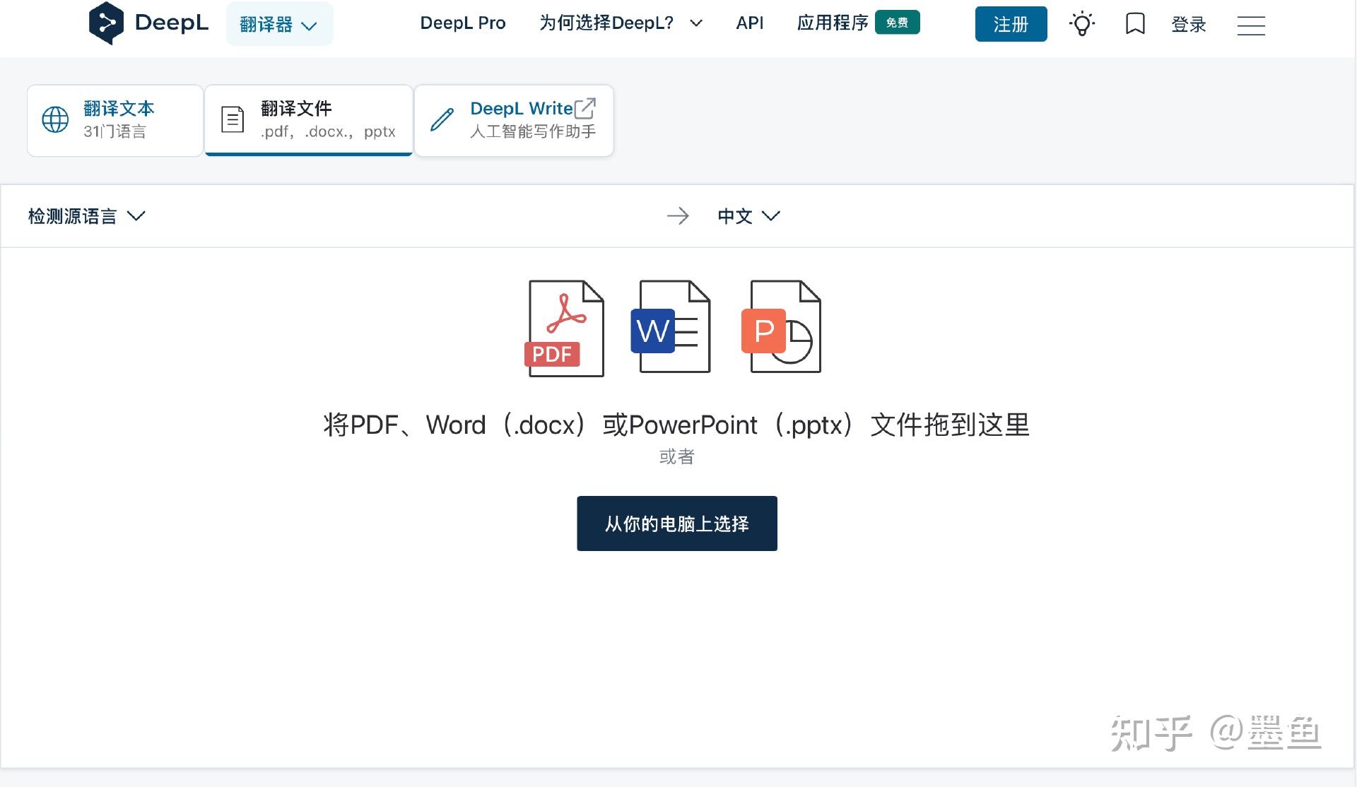Click the 免费 badge

click(x=897, y=23)
